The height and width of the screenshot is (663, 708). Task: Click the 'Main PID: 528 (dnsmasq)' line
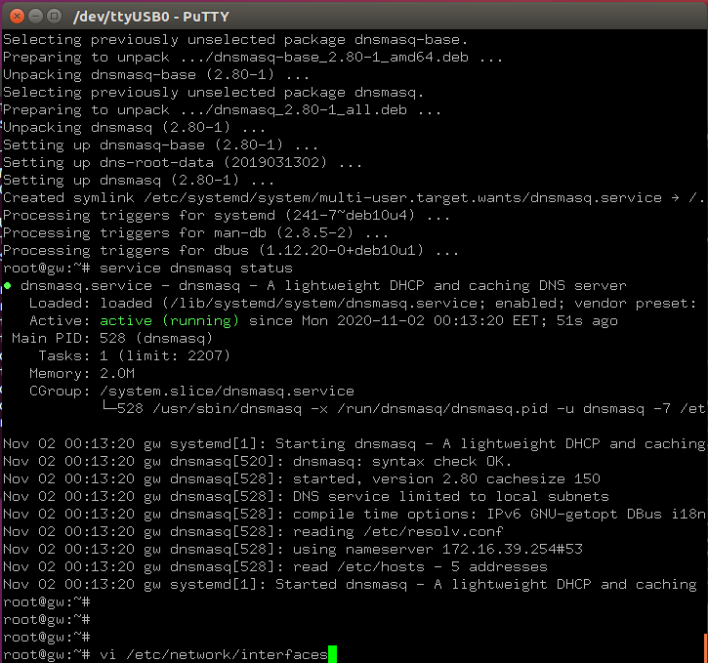(x=112, y=339)
